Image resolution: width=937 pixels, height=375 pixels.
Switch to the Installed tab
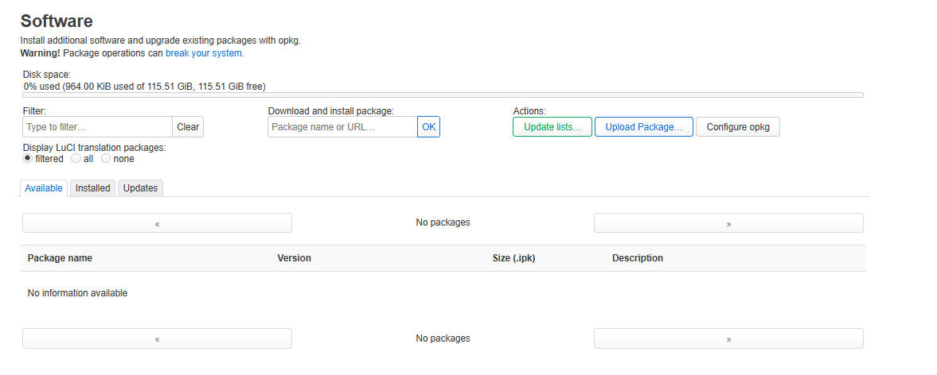(92, 188)
